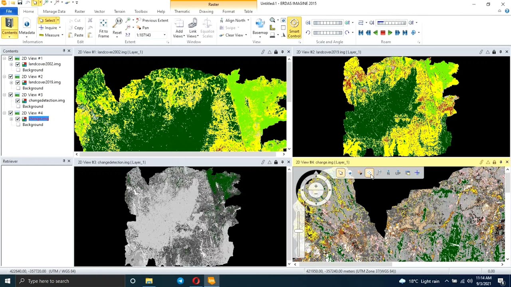Switch to the Toolbox tab
The image size is (511, 287).
(141, 12)
